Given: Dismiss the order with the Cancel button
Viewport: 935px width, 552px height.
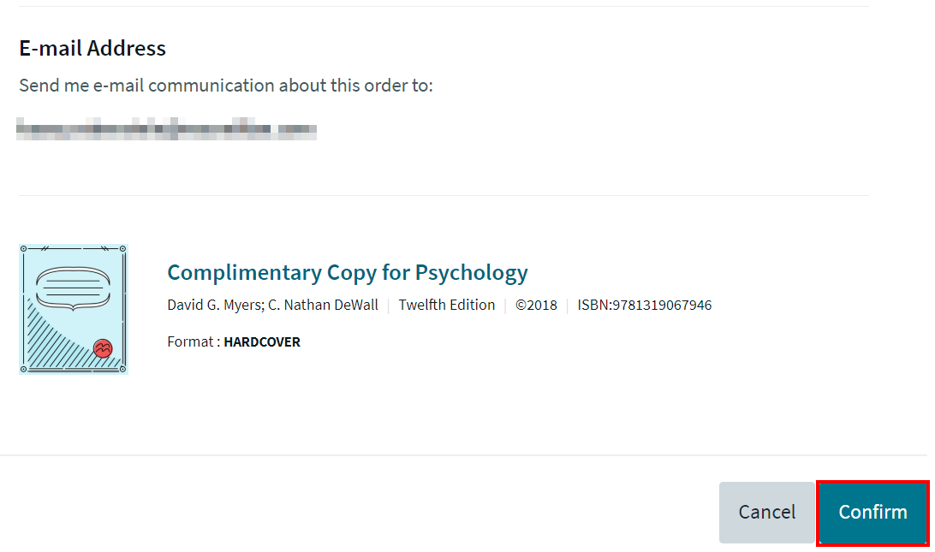Looking at the screenshot, I should click(x=766, y=512).
